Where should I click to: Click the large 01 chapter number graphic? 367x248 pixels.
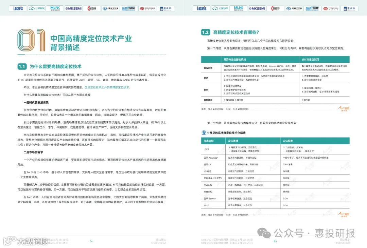[x=31, y=40]
